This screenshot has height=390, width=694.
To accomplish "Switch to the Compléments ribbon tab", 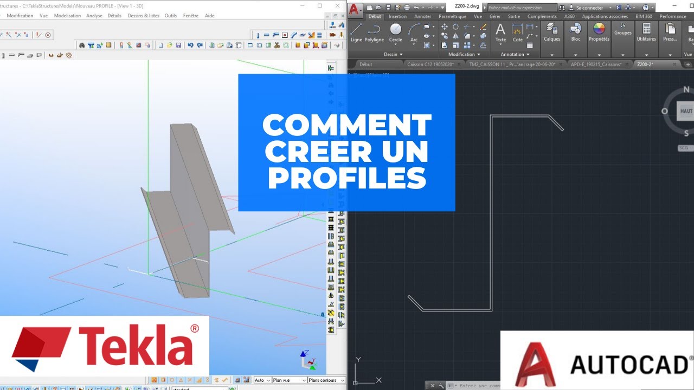I will [542, 16].
